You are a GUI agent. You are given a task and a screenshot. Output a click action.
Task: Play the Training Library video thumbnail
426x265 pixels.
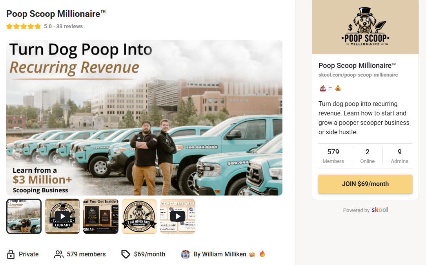click(62, 216)
